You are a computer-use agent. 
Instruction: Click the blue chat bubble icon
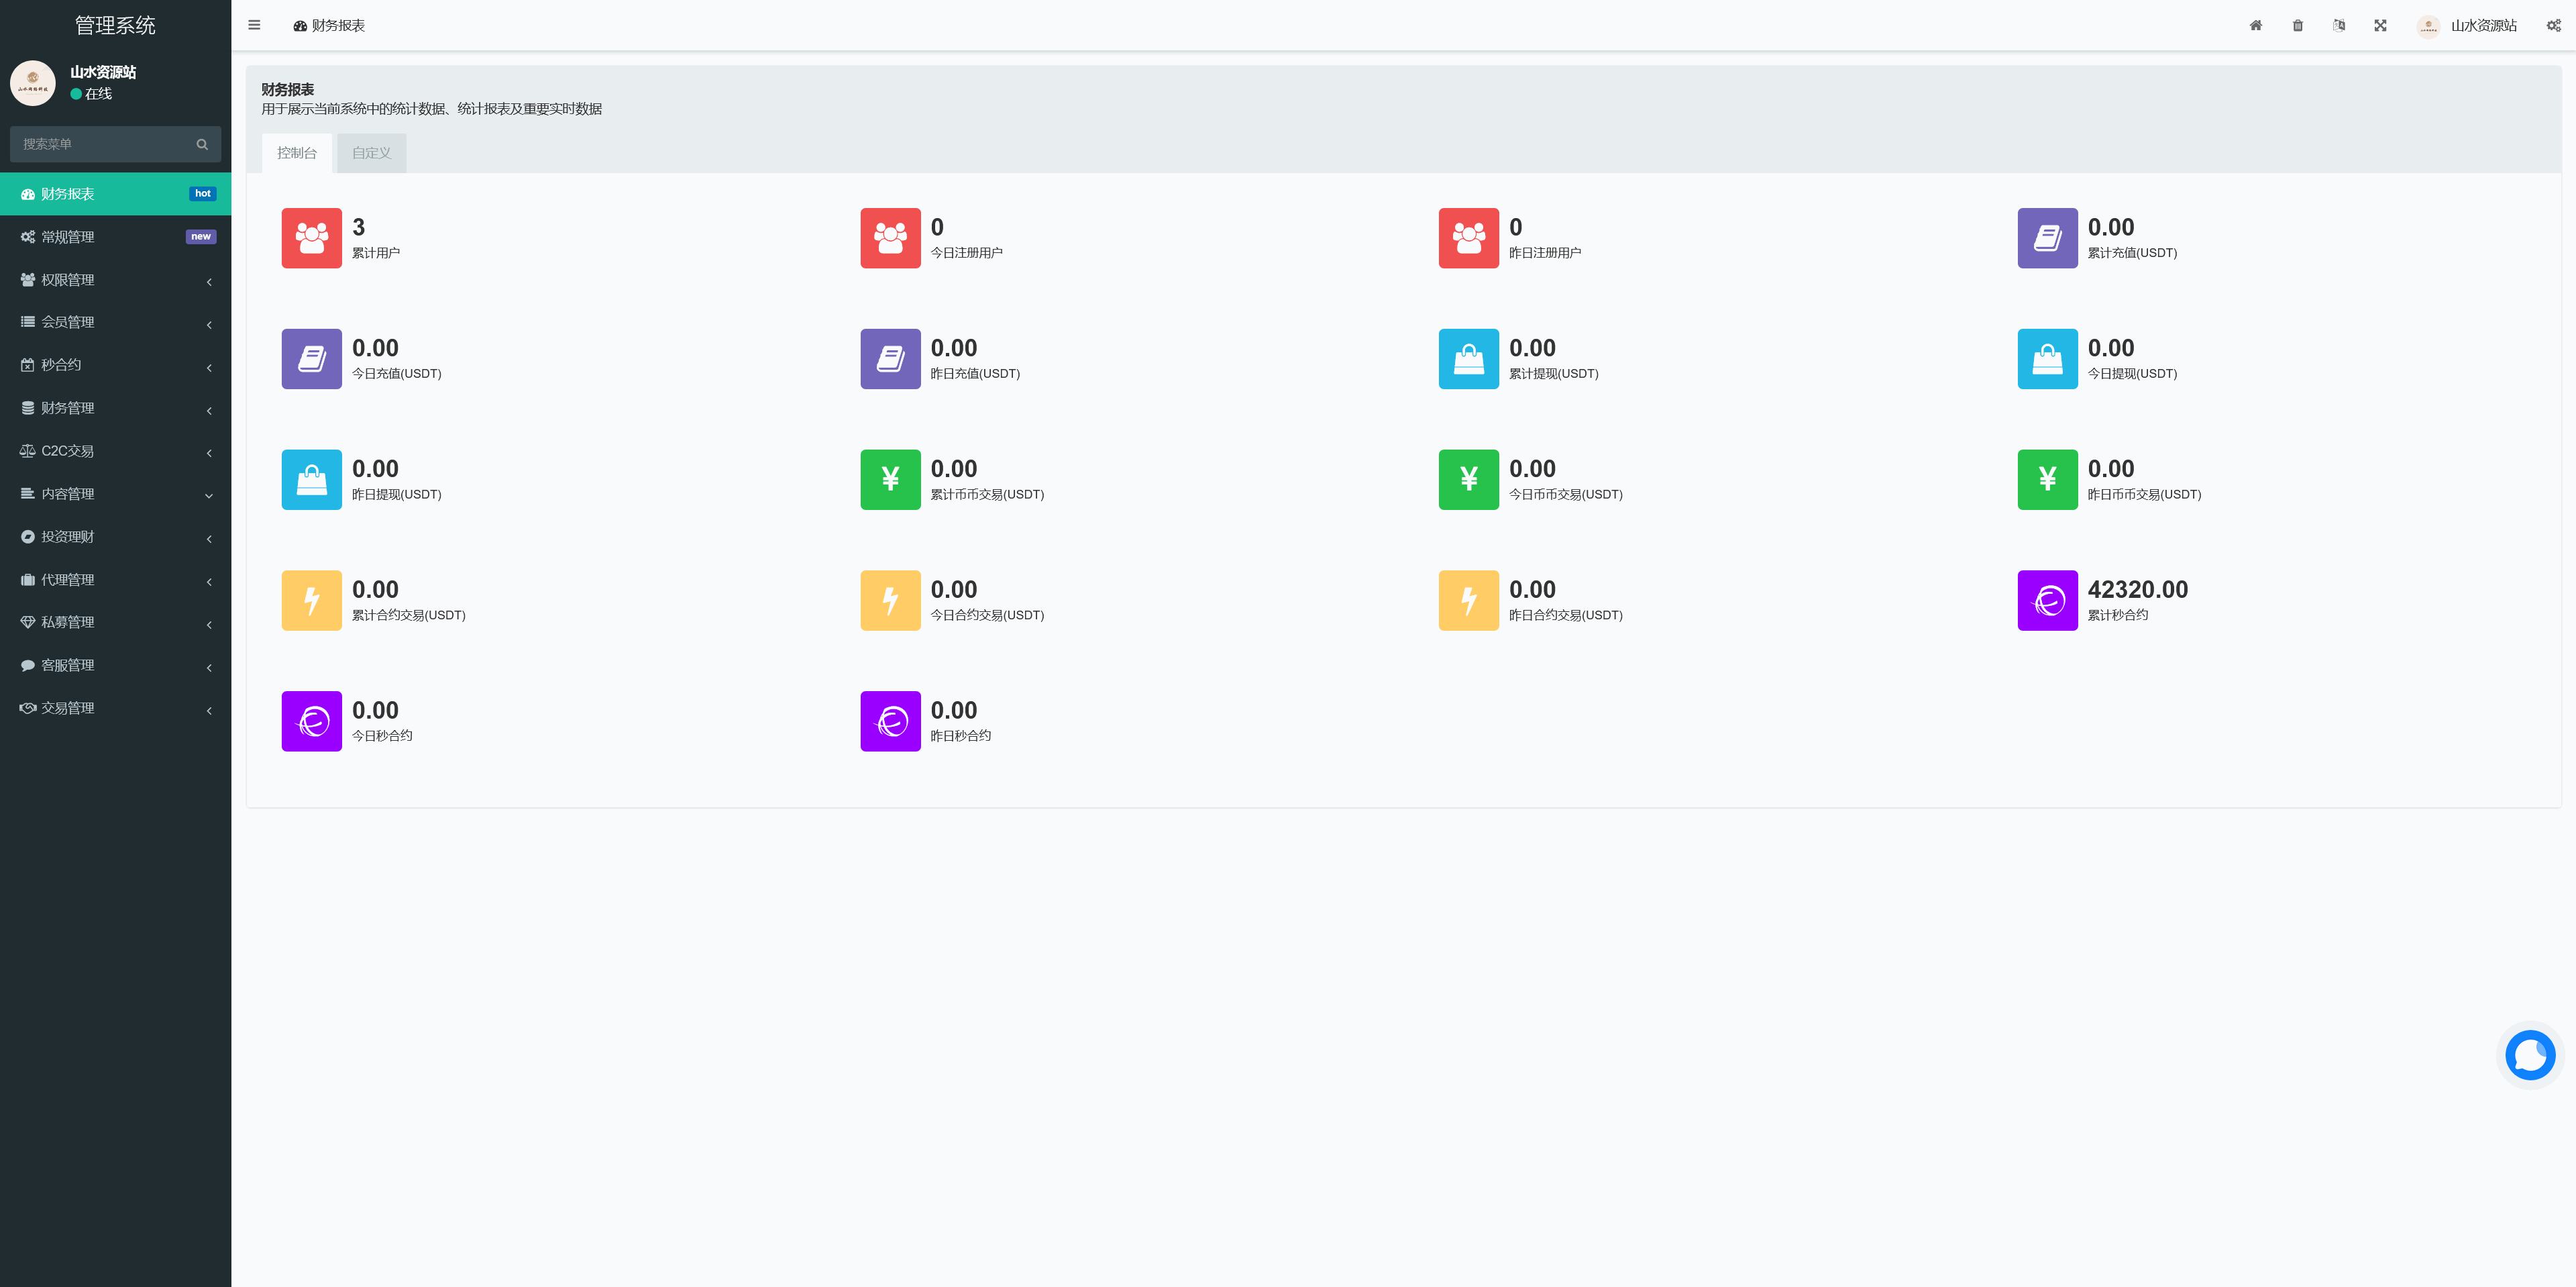click(x=2529, y=1055)
